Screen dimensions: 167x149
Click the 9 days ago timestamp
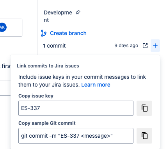126,46
